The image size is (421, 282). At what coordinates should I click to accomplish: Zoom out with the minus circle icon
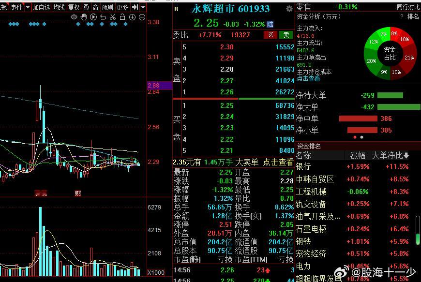142,17
